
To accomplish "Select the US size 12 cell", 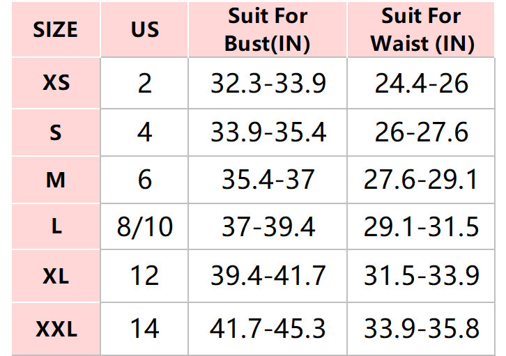I will [145, 276].
